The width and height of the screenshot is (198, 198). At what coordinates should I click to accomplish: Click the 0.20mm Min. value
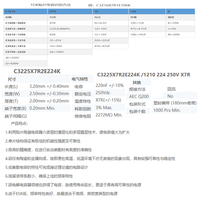[x=42, y=108]
